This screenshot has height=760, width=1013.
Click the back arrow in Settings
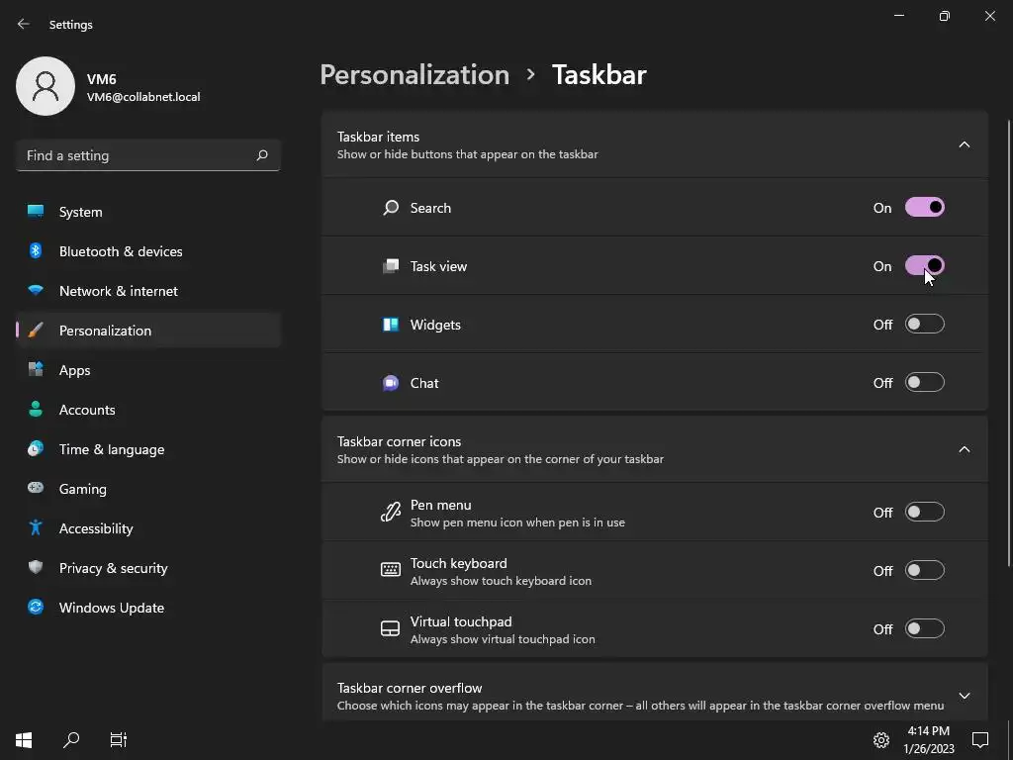[24, 24]
